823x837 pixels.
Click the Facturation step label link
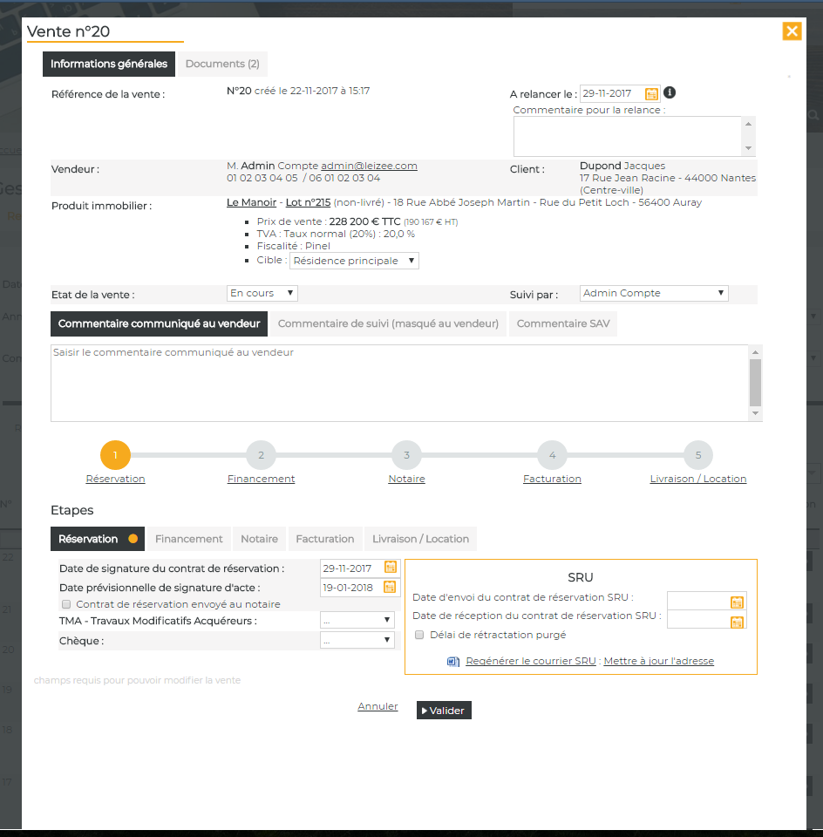[x=553, y=479]
